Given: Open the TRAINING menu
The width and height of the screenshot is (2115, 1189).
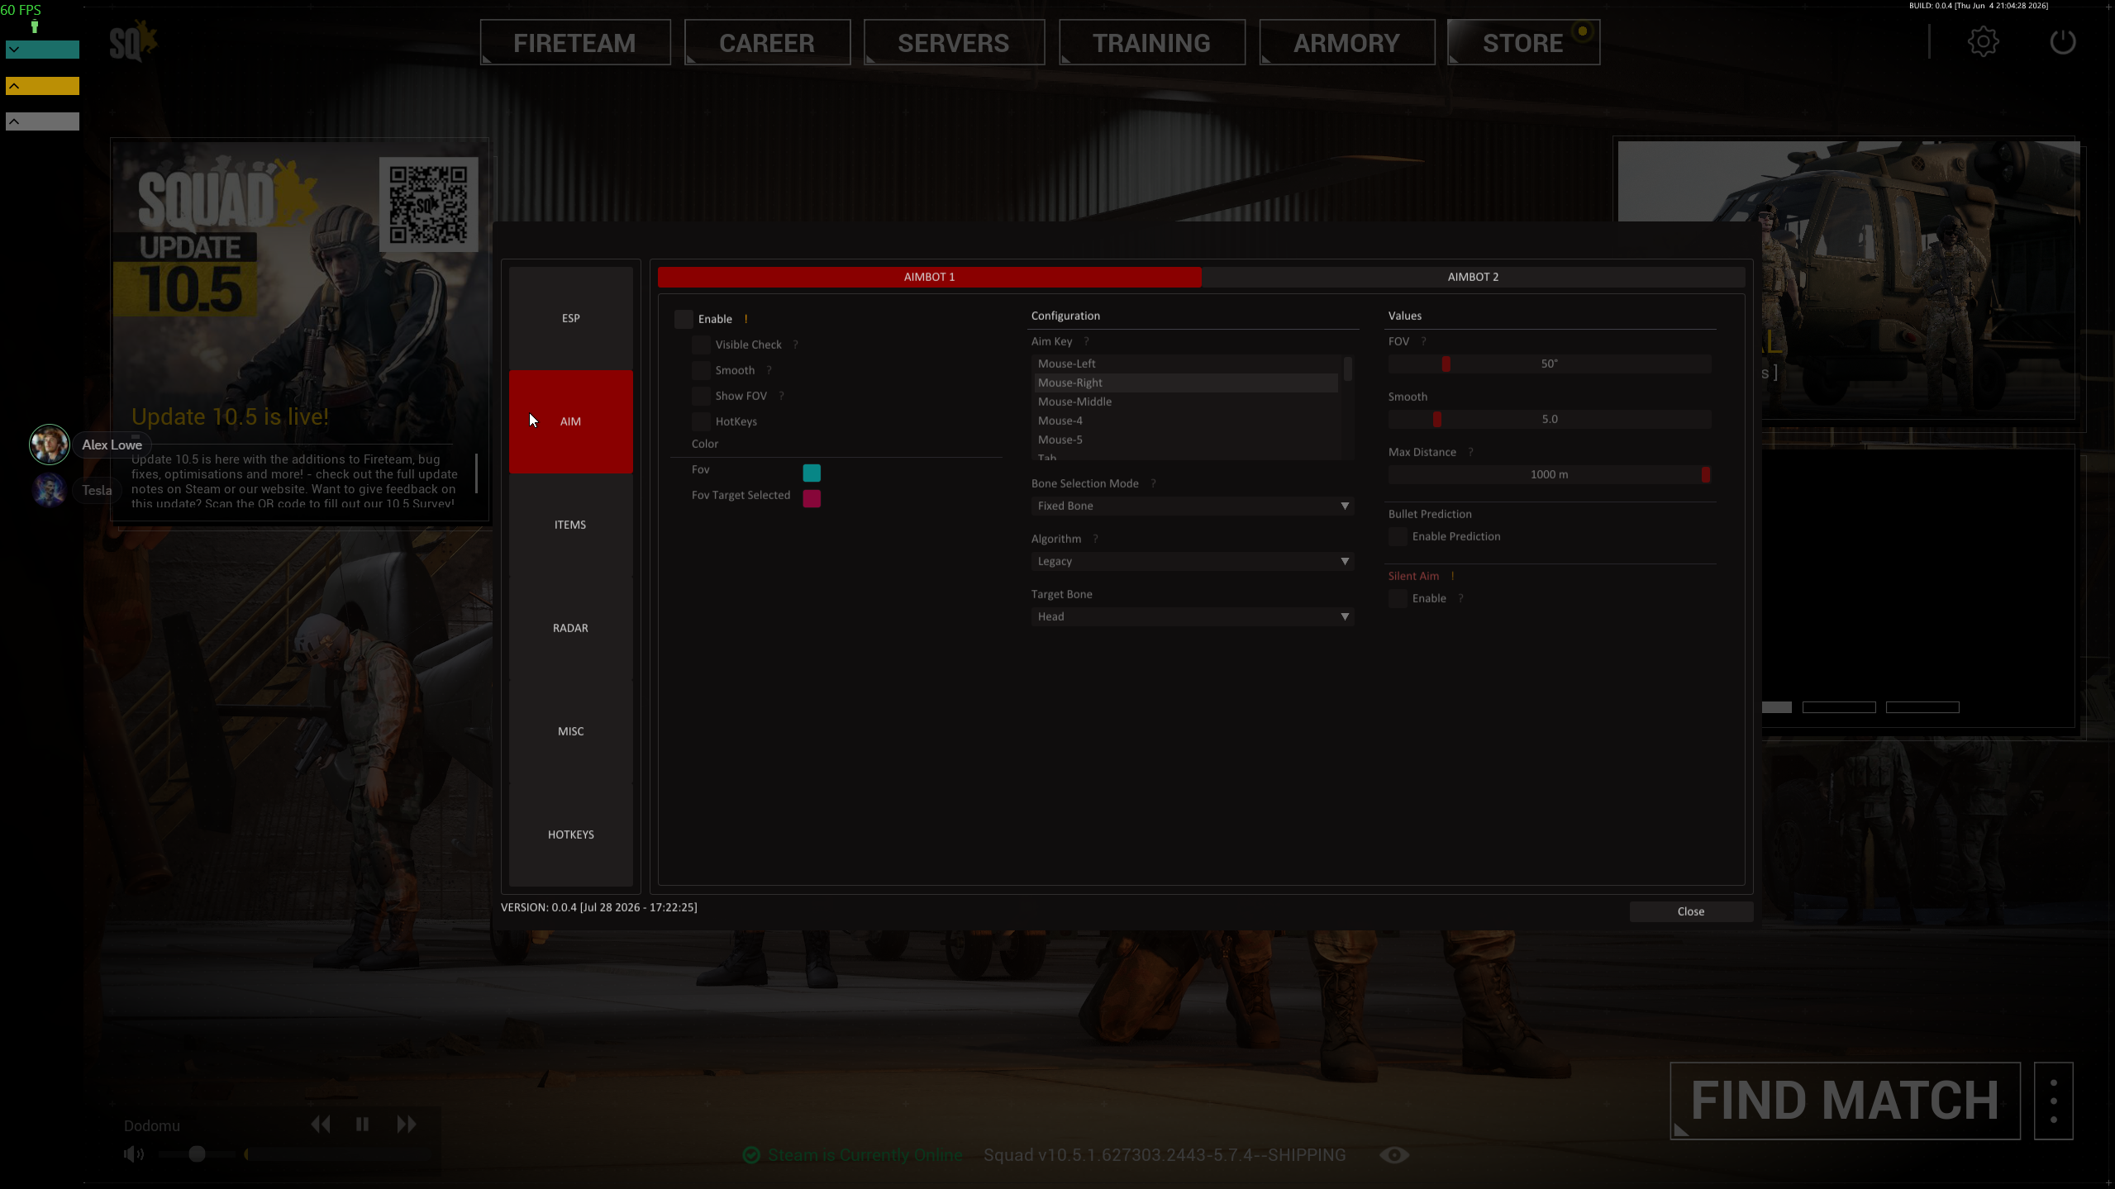Looking at the screenshot, I should [1151, 42].
